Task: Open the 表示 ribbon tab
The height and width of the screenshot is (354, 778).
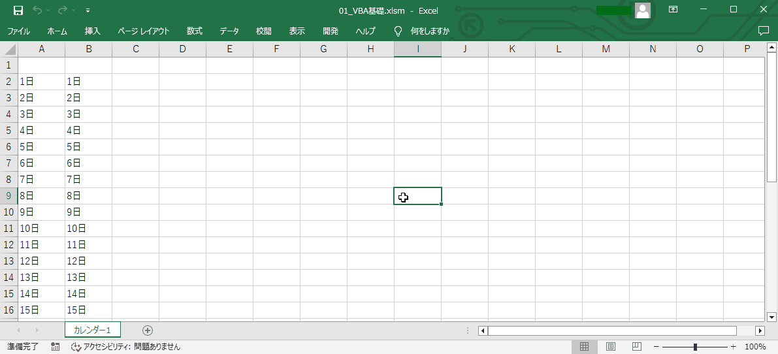Action: click(297, 31)
